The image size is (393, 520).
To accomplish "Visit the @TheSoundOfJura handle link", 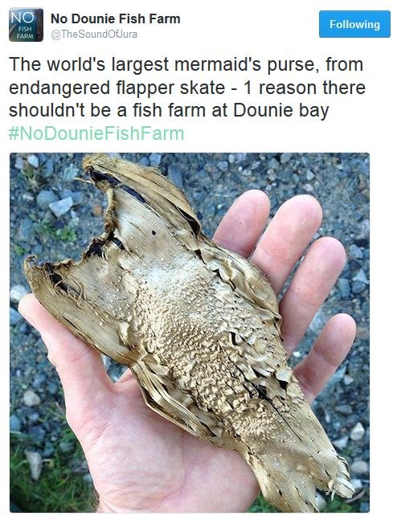I will pyautogui.click(x=94, y=35).
